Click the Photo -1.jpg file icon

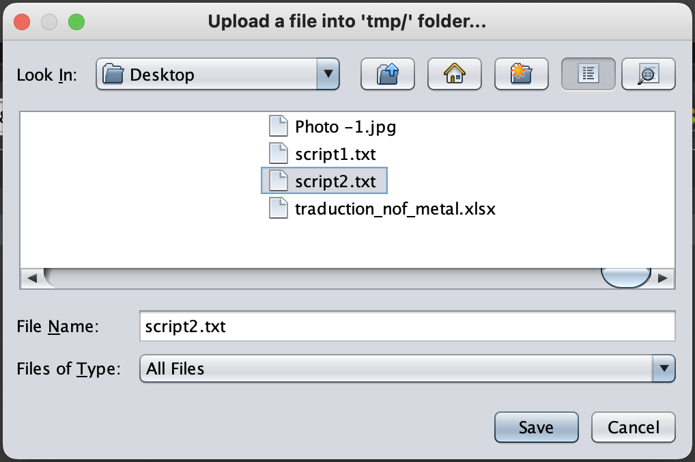(x=279, y=126)
